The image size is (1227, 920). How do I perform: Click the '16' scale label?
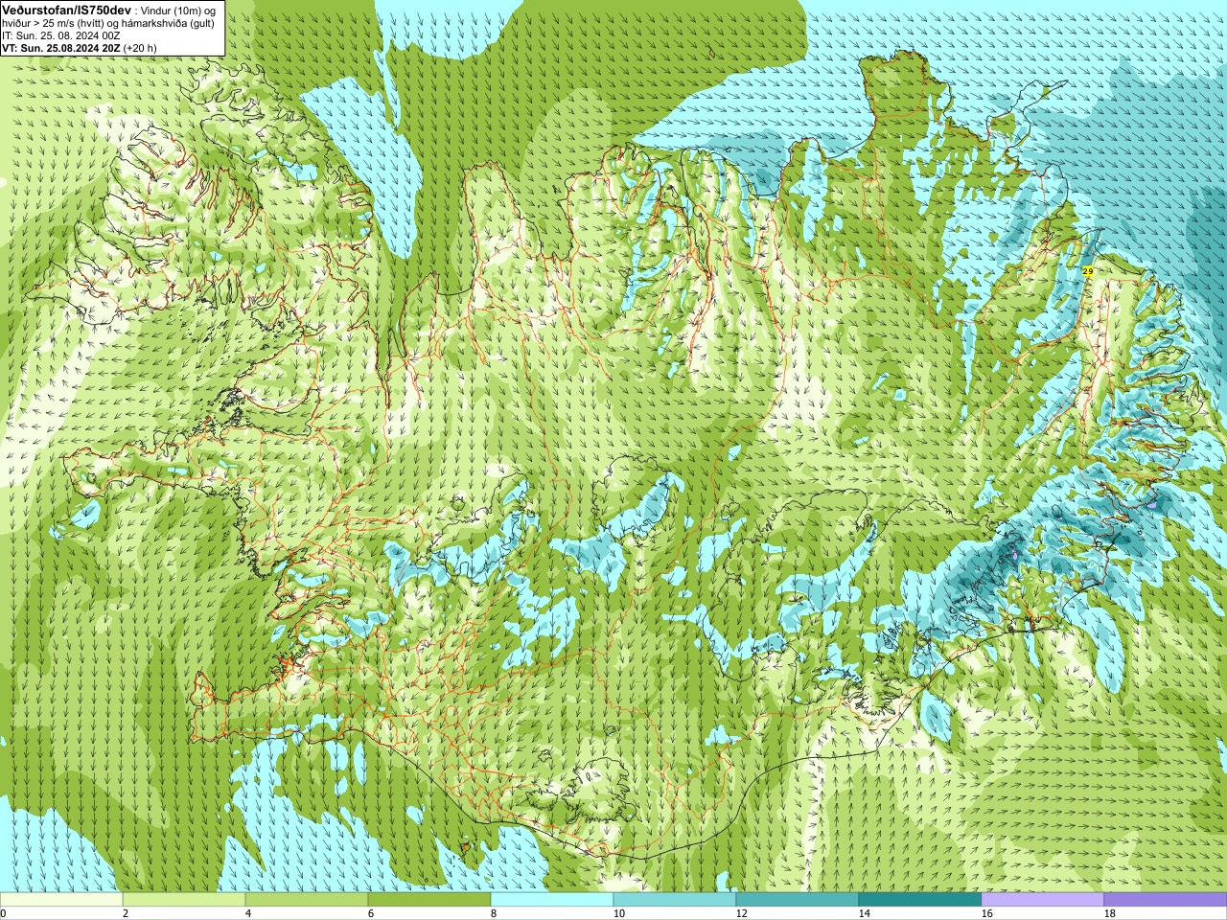click(x=987, y=913)
